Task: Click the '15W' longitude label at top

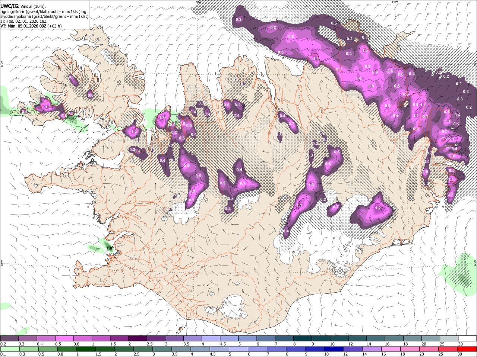Action: point(395,2)
